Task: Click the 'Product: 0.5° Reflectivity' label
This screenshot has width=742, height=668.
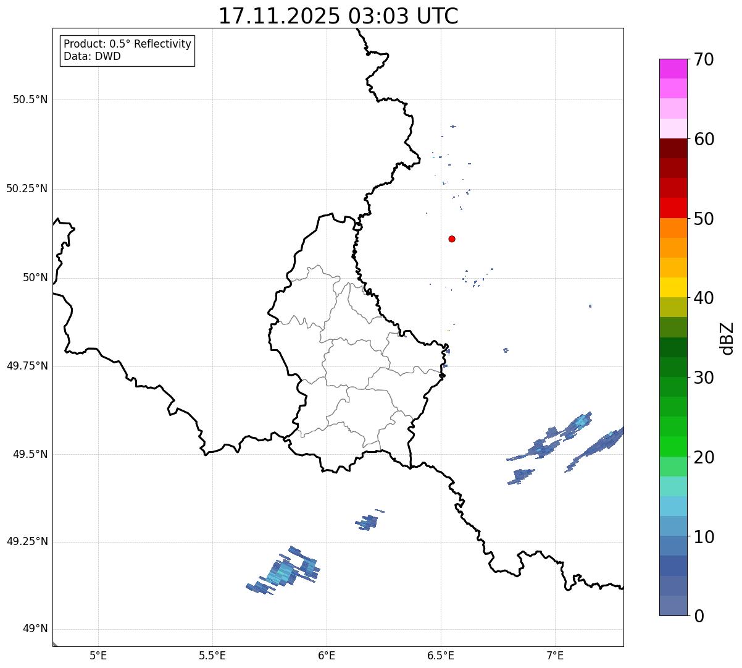Action: pyautogui.click(x=127, y=44)
